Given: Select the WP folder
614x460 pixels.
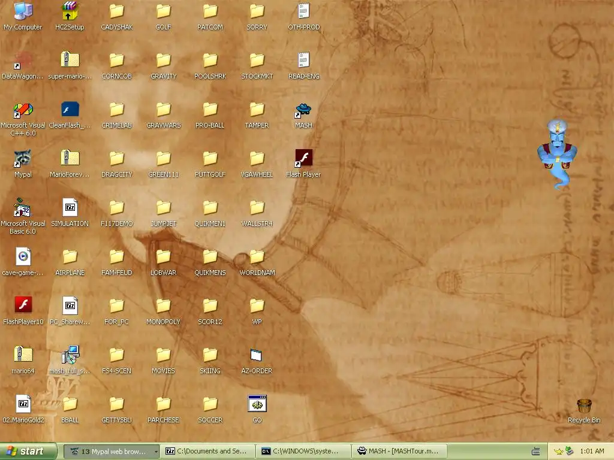Looking at the screenshot, I should tap(257, 305).
